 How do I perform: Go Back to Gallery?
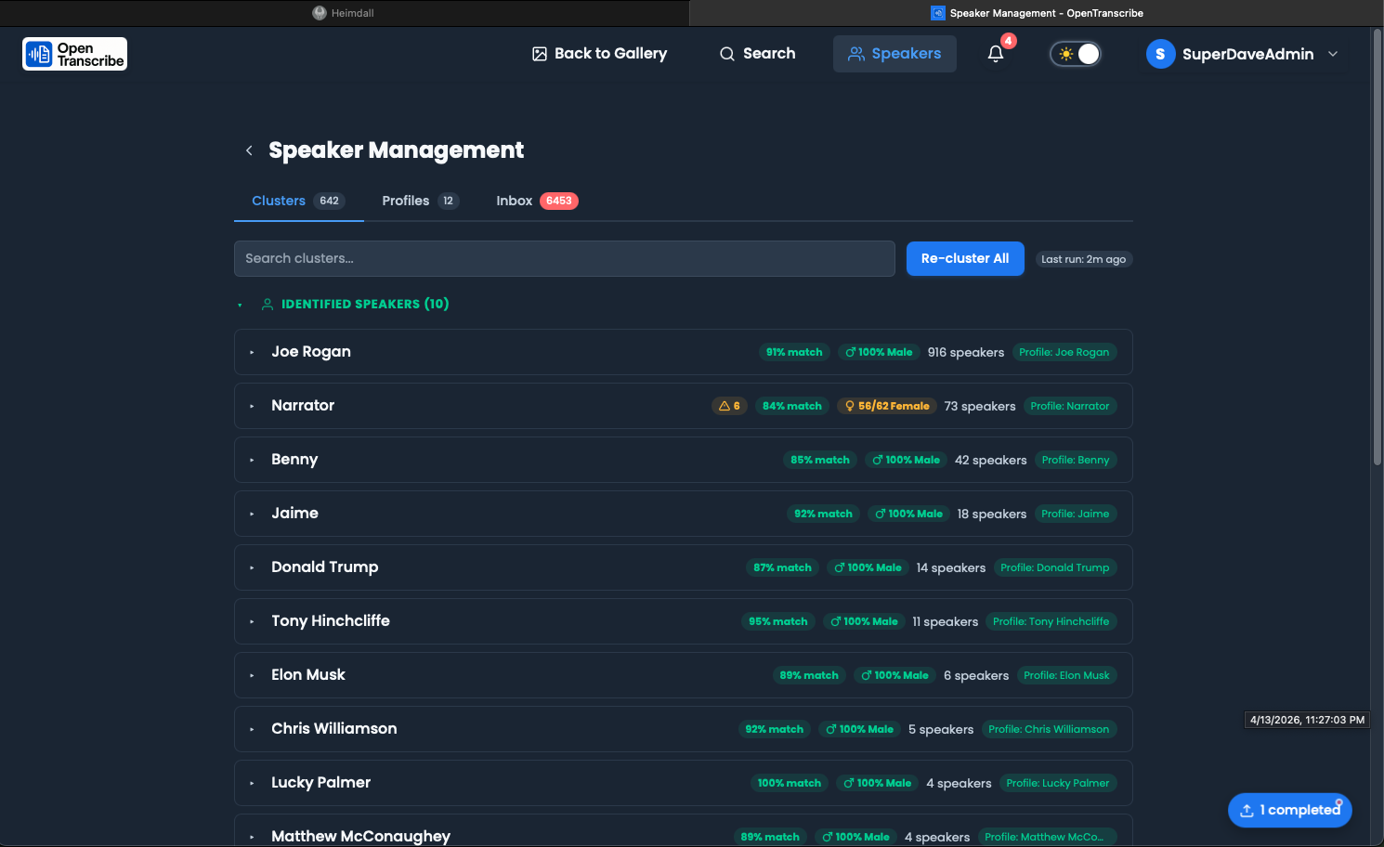pyautogui.click(x=599, y=54)
